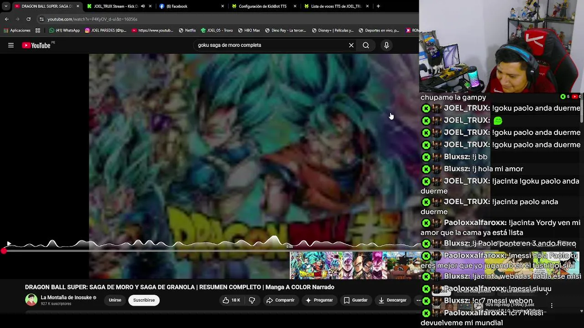Like the video with thumbs up
This screenshot has width=584, height=328.
(x=231, y=300)
